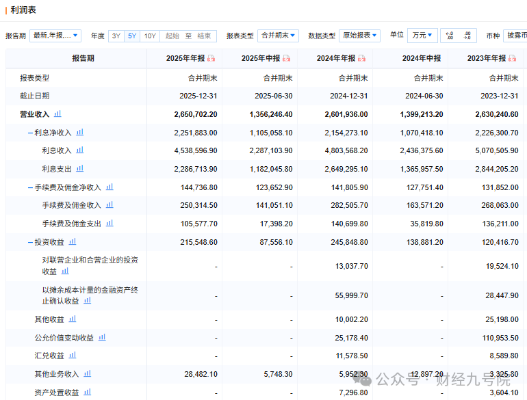The image size is (527, 400).
Task: Collapse the 手续费及佣金净收入 row group
Action: pos(30,187)
